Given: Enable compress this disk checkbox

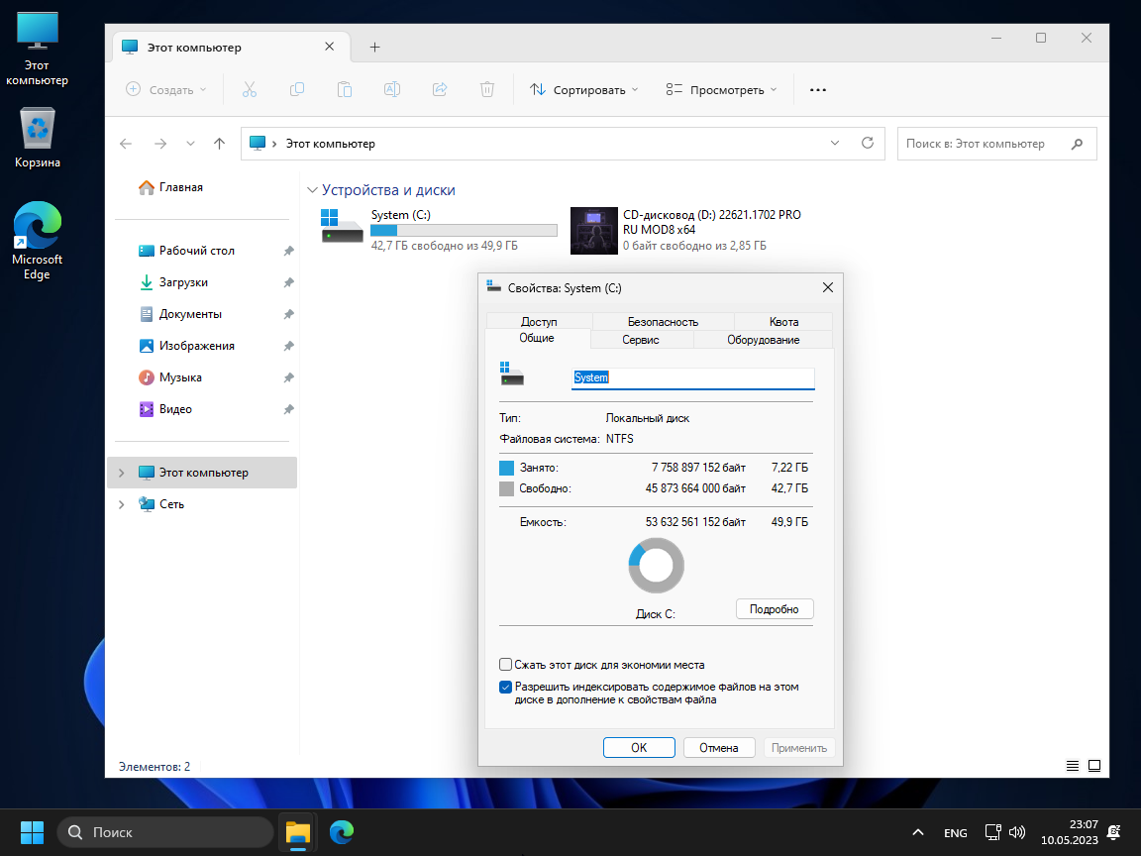Looking at the screenshot, I should [506, 665].
